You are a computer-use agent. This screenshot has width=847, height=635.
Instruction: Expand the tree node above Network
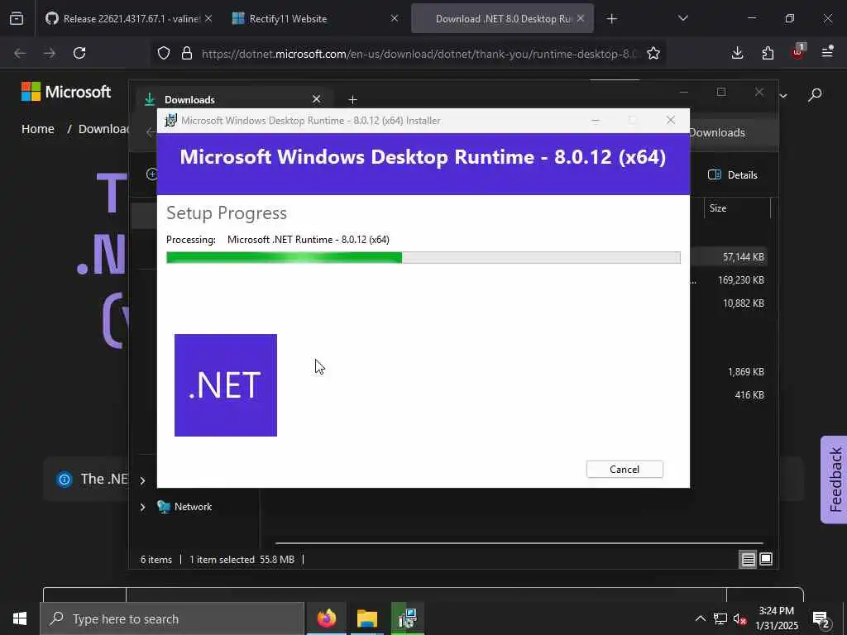coord(142,480)
